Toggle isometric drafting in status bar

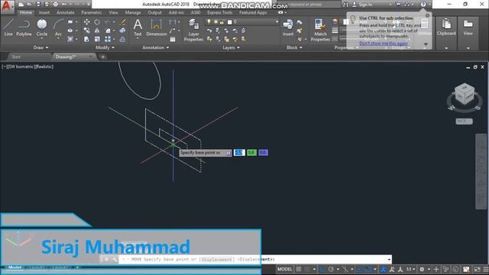[345, 269]
